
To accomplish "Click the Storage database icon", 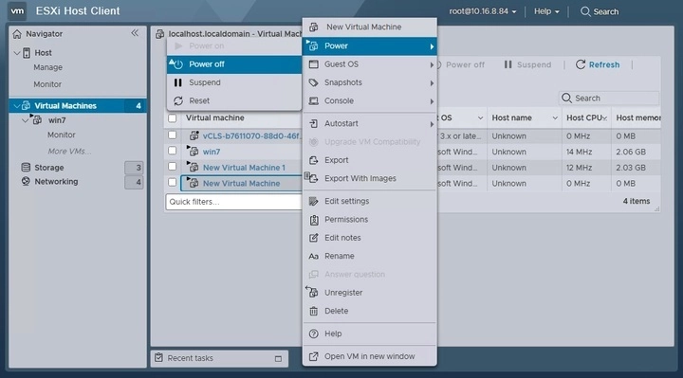I will pyautogui.click(x=26, y=168).
